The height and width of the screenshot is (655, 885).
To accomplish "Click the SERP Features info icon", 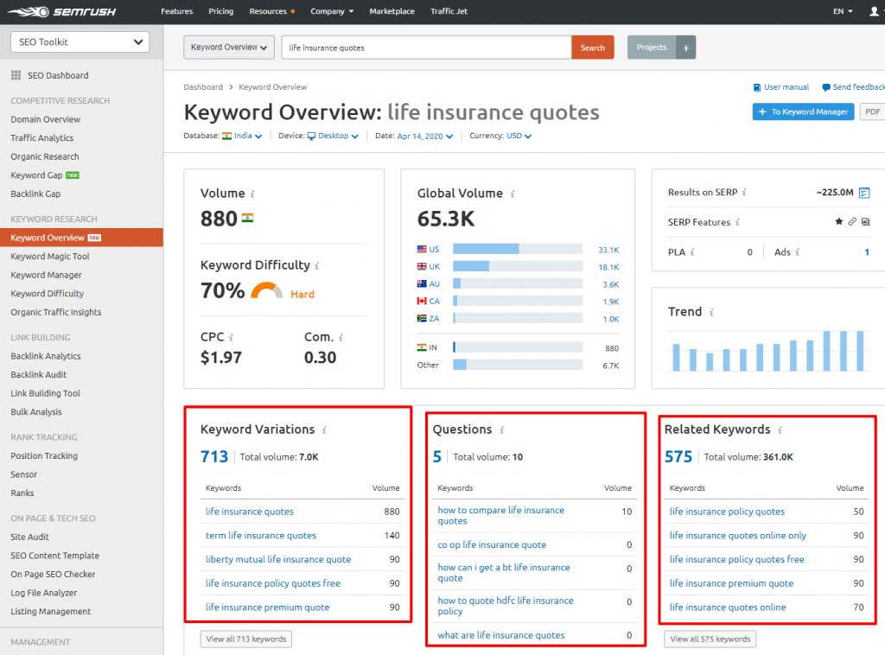I will coord(737,222).
